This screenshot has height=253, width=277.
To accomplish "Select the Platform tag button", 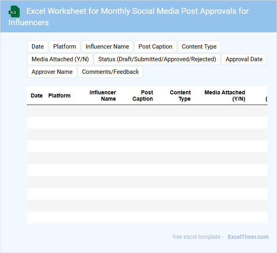I will point(65,47).
